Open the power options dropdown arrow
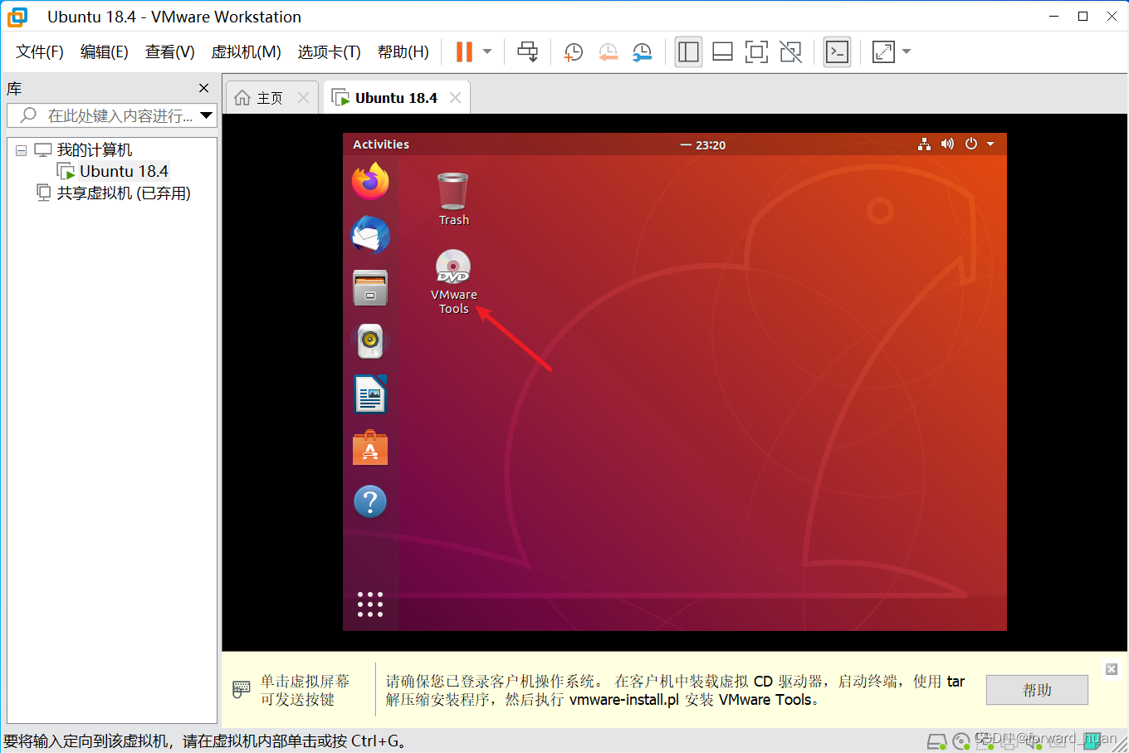The image size is (1129, 753). coord(487,51)
